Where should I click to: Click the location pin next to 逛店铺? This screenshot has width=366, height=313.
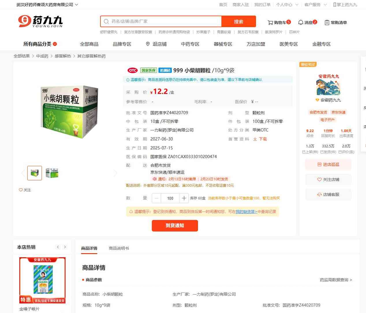coord(148,44)
